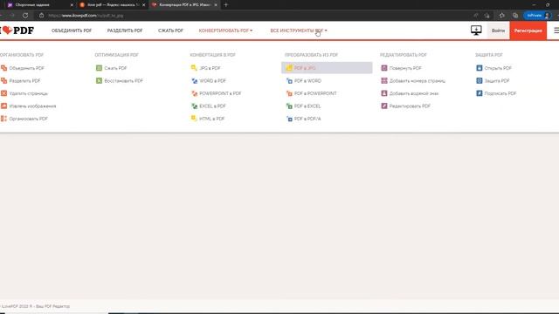The width and height of the screenshot is (559, 314).
Task: Click the Извлечь изображения icon
Action: coord(3,106)
